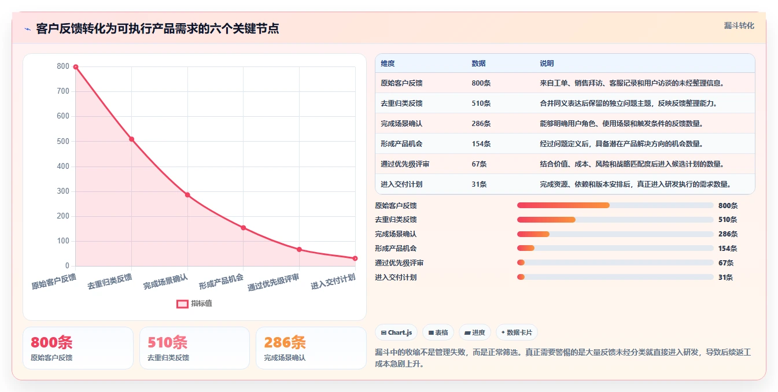
Task: Click the 800条 table data cell
Action: pos(481,83)
